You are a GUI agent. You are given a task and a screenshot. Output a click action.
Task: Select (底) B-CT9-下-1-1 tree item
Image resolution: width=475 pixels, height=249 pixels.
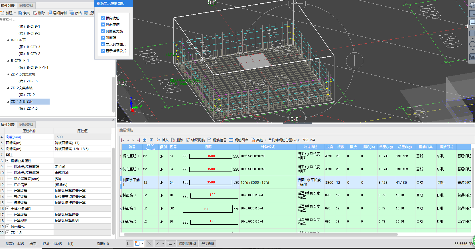pos(33,68)
